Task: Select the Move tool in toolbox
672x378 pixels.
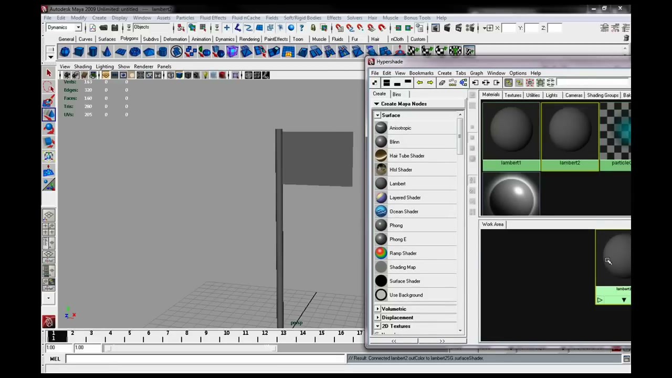Action: click(49, 114)
